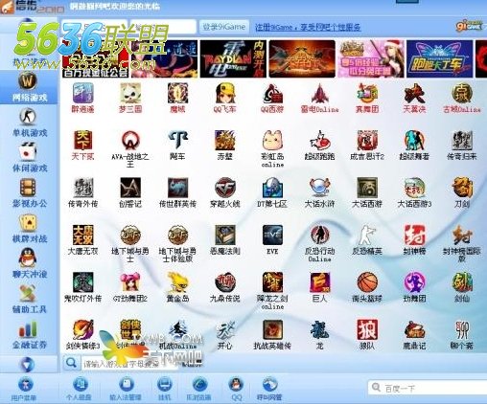Open 输入法管理 input method manager
487x404 pixels.
point(126,389)
